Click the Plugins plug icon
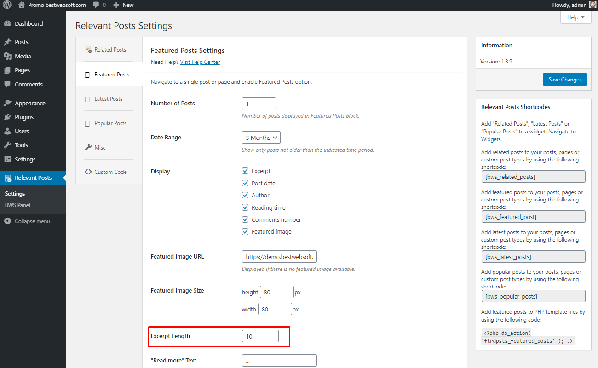This screenshot has height=368, width=598. point(7,117)
